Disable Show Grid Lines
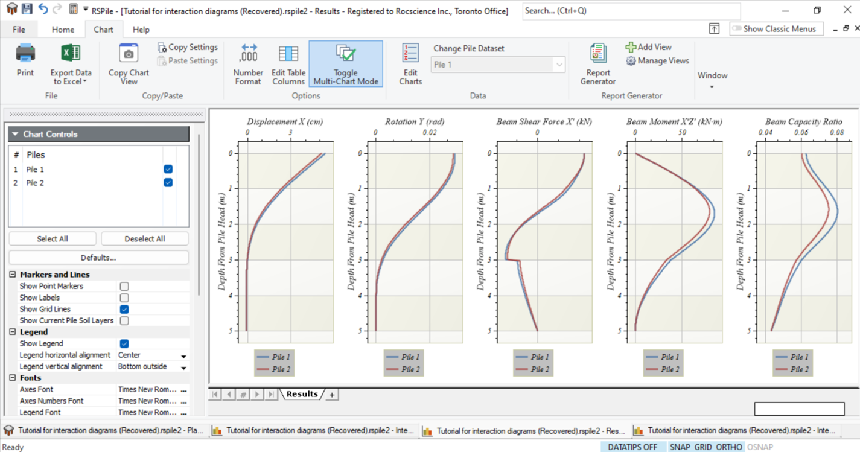 [x=124, y=309]
